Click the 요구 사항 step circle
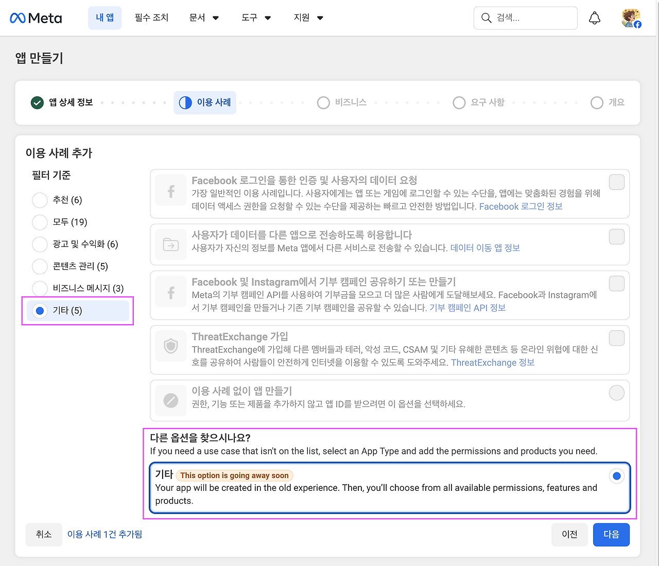The width and height of the screenshot is (659, 566). (459, 103)
